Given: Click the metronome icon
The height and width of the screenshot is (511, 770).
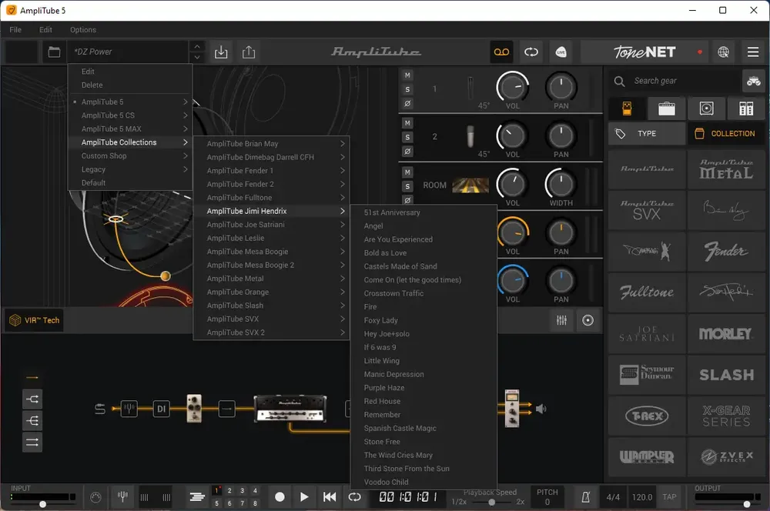Looking at the screenshot, I should click(585, 497).
